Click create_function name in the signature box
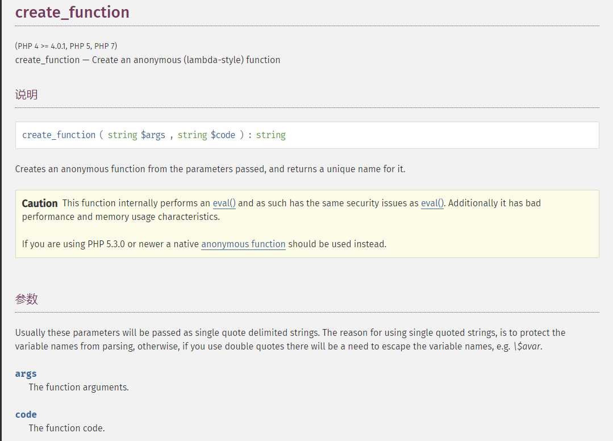613x441 pixels. click(59, 135)
